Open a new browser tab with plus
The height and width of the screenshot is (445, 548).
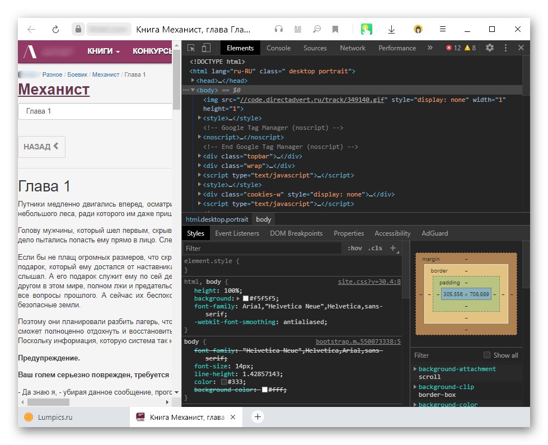click(257, 416)
